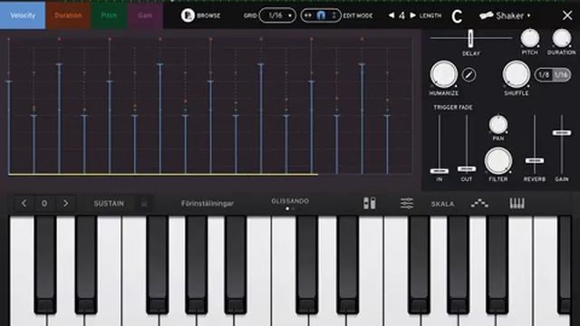
Task: Select the piano keyboard view icon
Action: tap(517, 203)
